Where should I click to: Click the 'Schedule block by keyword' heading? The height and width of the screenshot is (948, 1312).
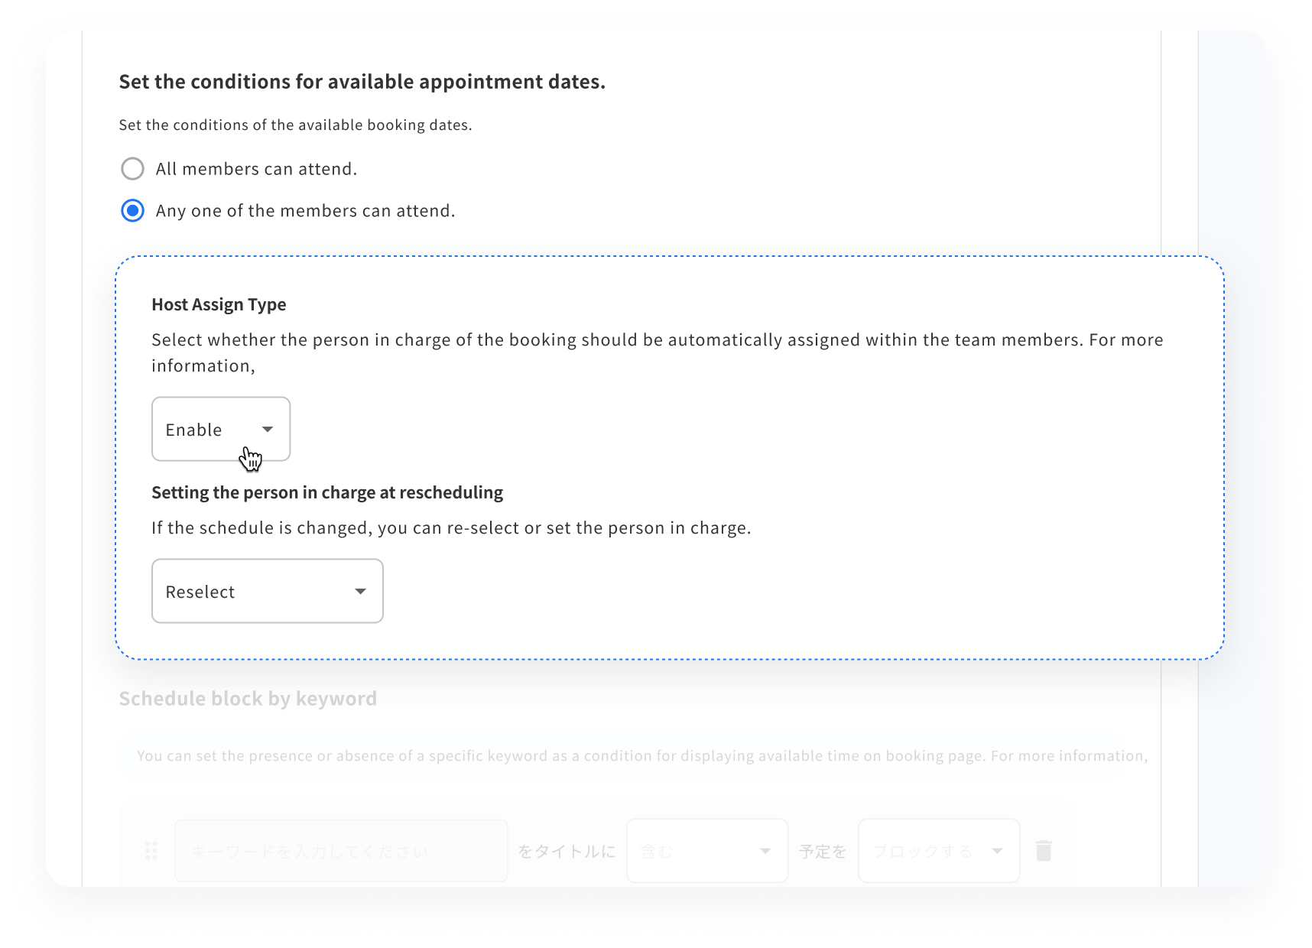[248, 698]
